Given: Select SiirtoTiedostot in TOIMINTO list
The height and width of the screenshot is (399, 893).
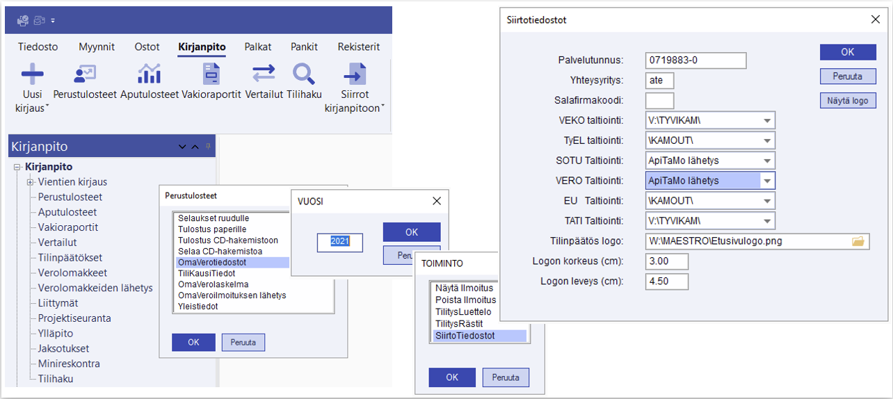Looking at the screenshot, I should pos(465,335).
